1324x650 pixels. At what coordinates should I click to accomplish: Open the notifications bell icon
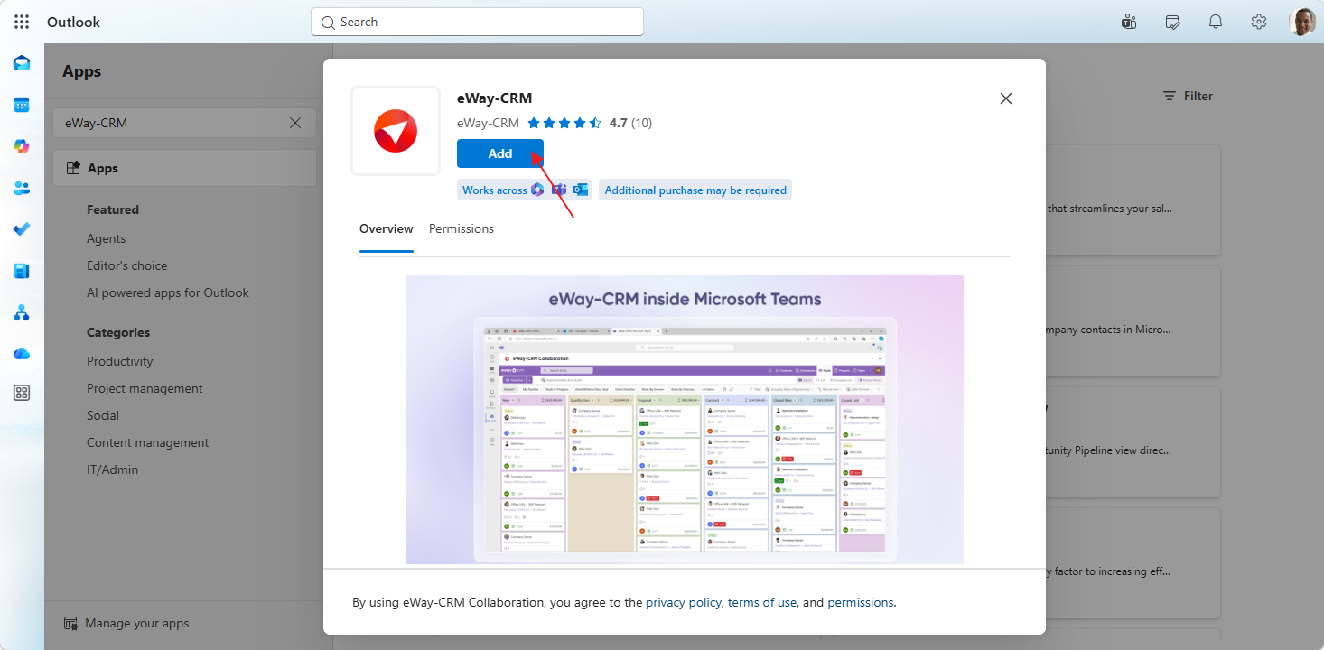[x=1216, y=22]
